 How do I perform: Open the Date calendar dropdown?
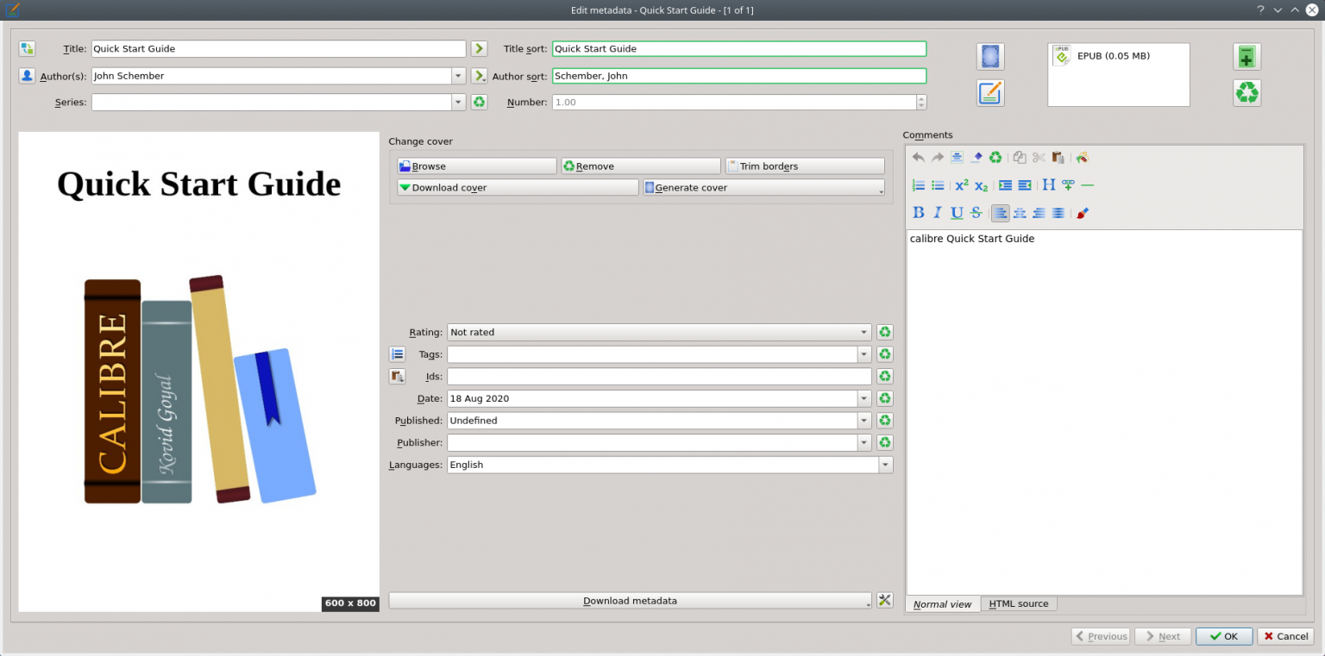coord(864,398)
